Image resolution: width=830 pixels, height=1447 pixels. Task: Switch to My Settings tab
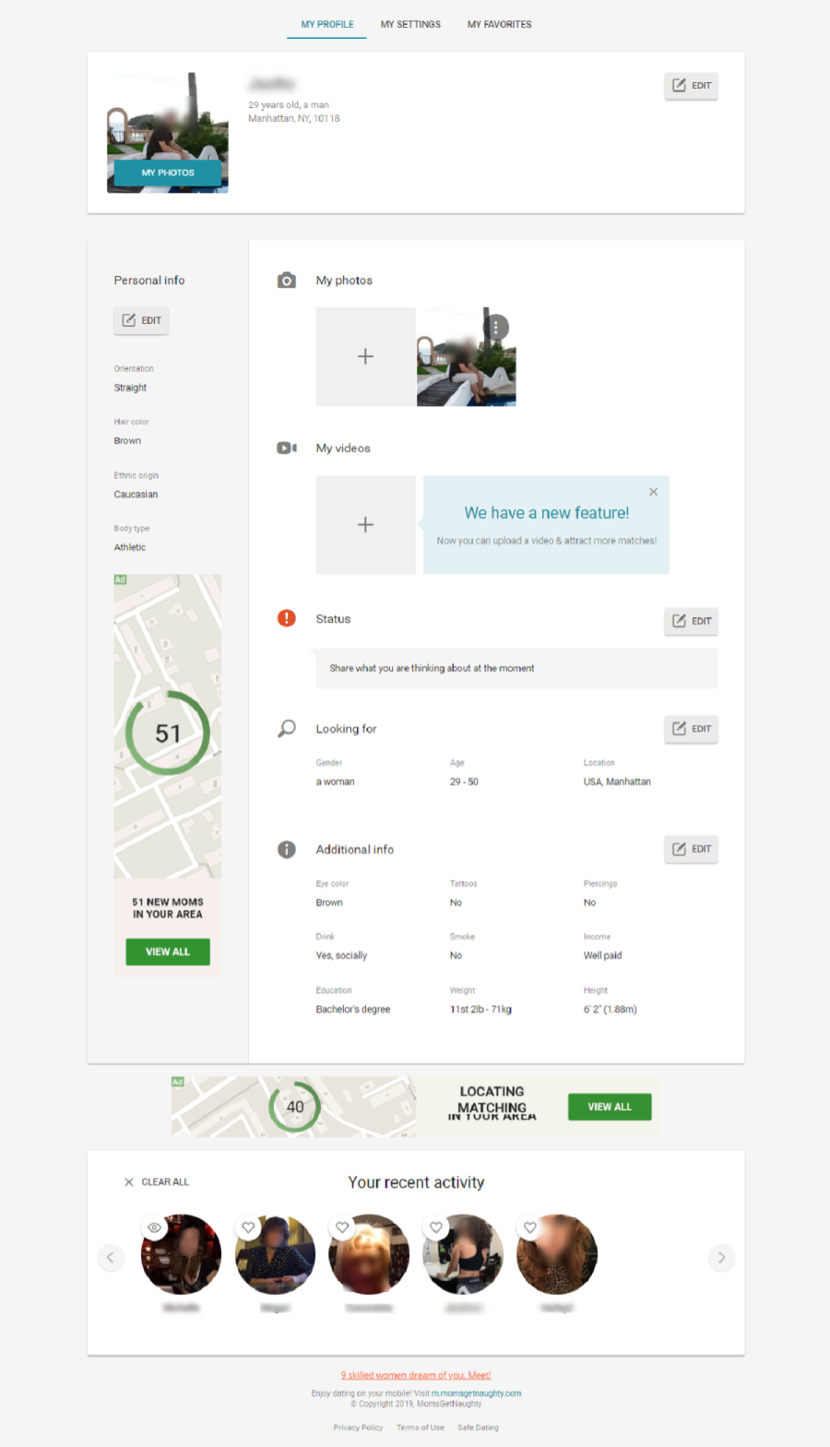(410, 24)
